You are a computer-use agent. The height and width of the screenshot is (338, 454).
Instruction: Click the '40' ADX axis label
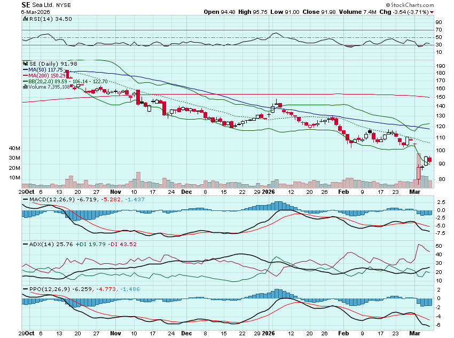439,254
